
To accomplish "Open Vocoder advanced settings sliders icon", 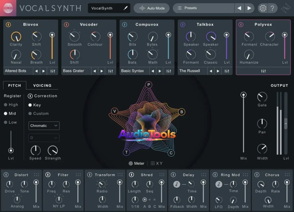I will tap(111, 71).
